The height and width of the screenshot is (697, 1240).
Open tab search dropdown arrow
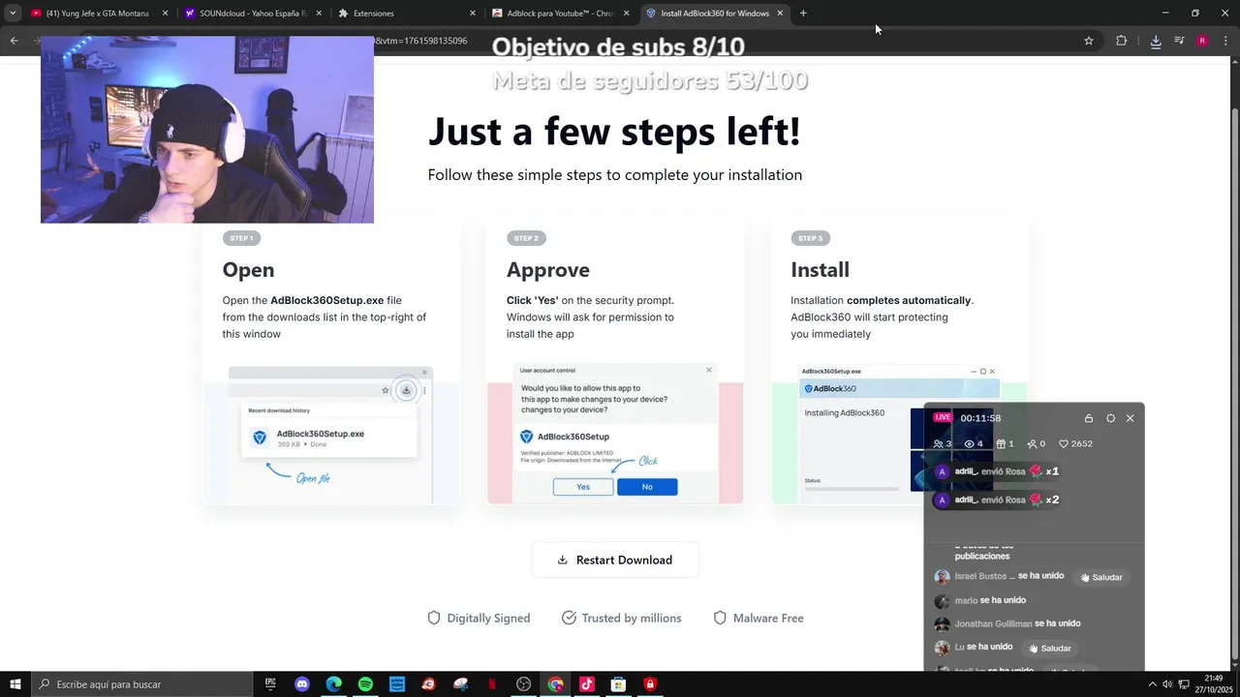pos(13,14)
